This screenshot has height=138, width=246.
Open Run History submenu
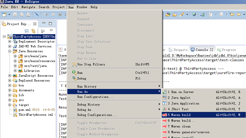click(x=115, y=86)
